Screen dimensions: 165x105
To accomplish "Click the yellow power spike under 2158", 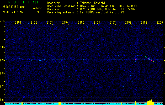I will click(x=136, y=103).
